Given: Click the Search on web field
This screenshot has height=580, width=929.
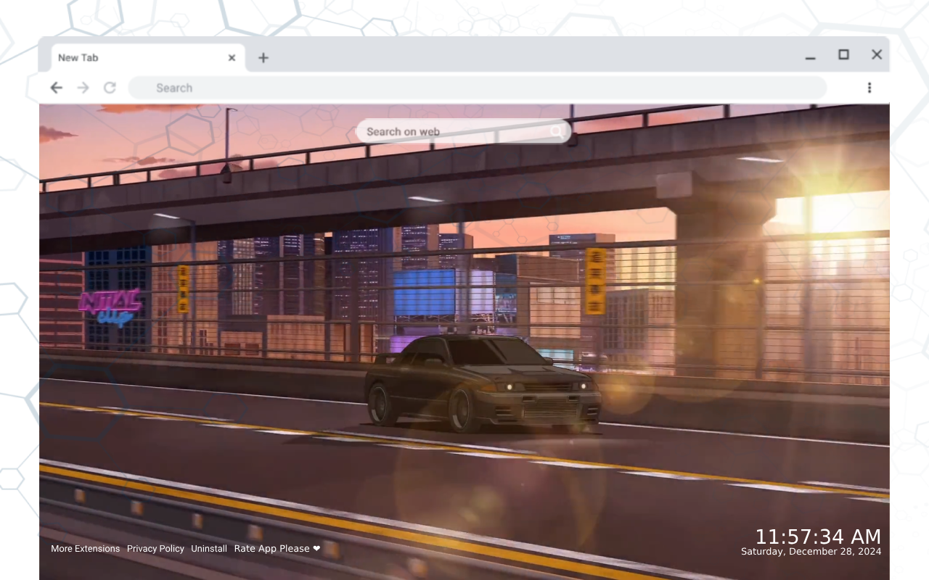Looking at the screenshot, I should pos(463,131).
